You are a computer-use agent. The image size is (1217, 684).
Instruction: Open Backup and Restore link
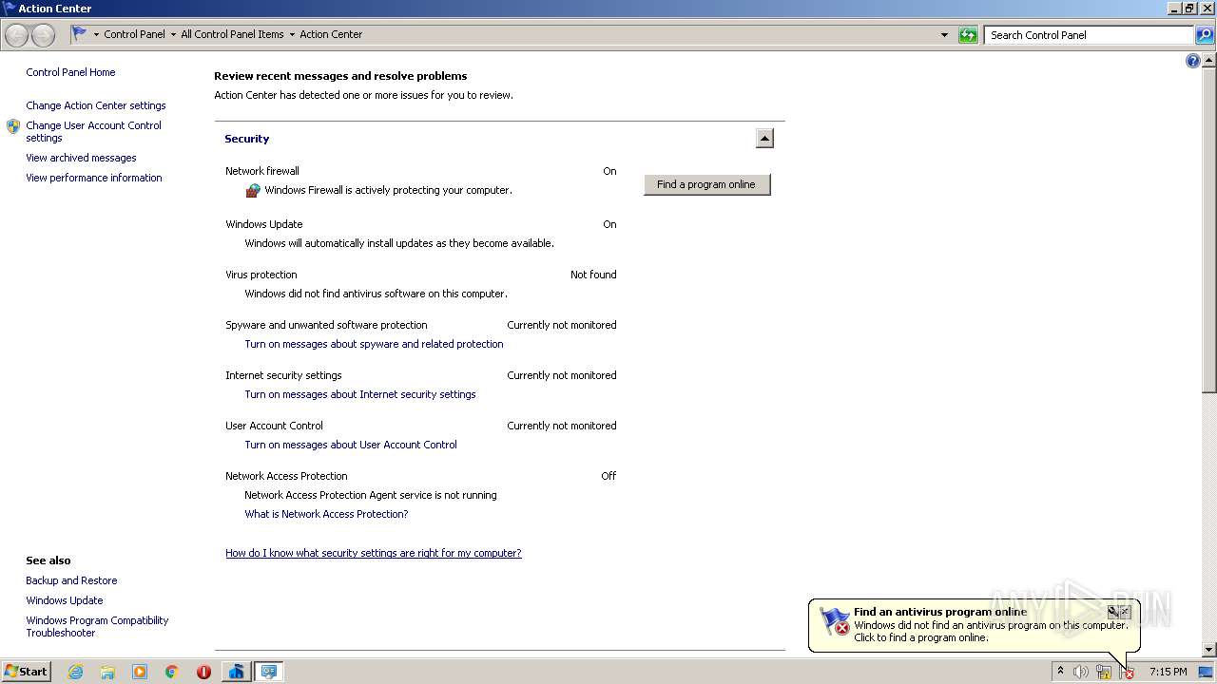(71, 580)
